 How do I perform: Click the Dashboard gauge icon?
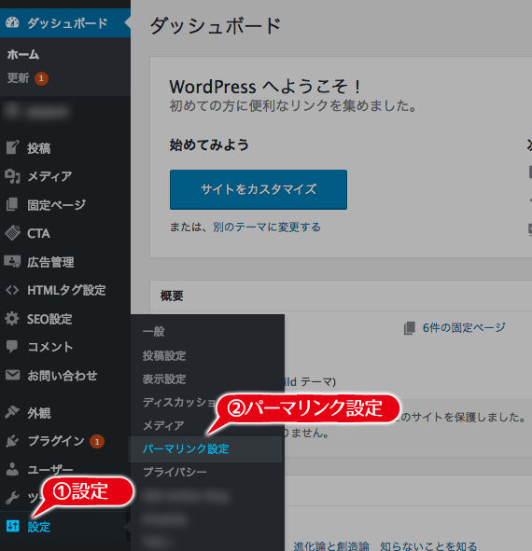12,22
